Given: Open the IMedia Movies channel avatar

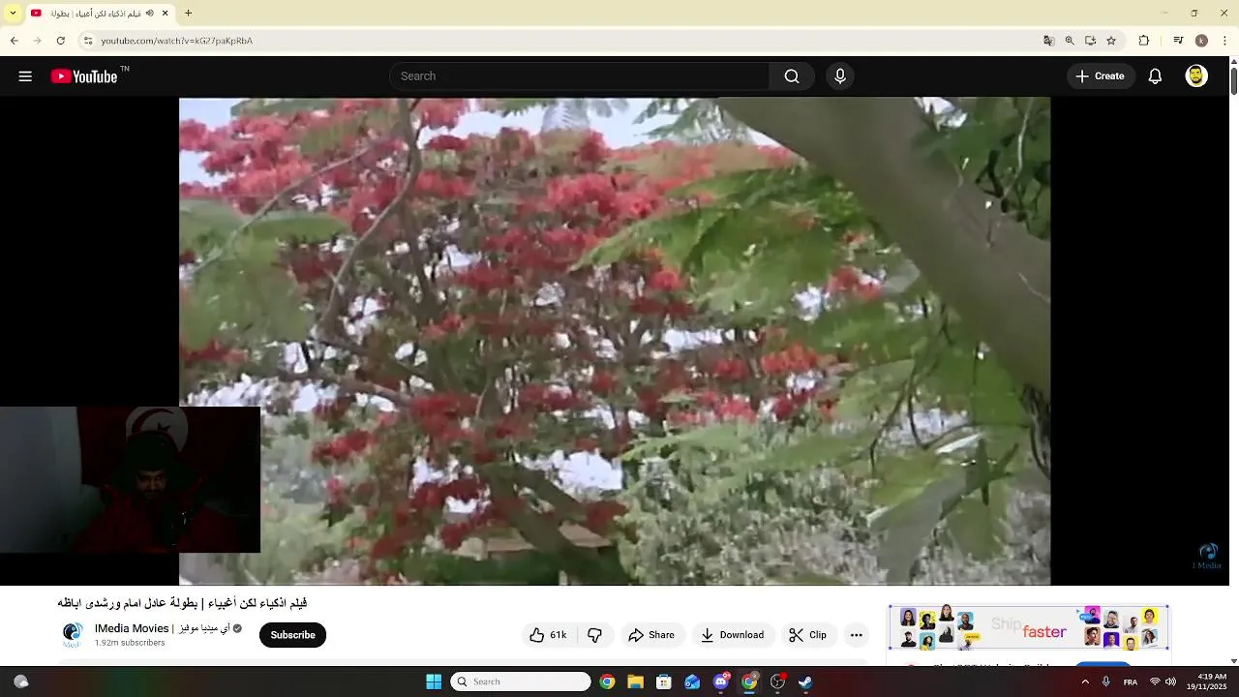Looking at the screenshot, I should 72,634.
